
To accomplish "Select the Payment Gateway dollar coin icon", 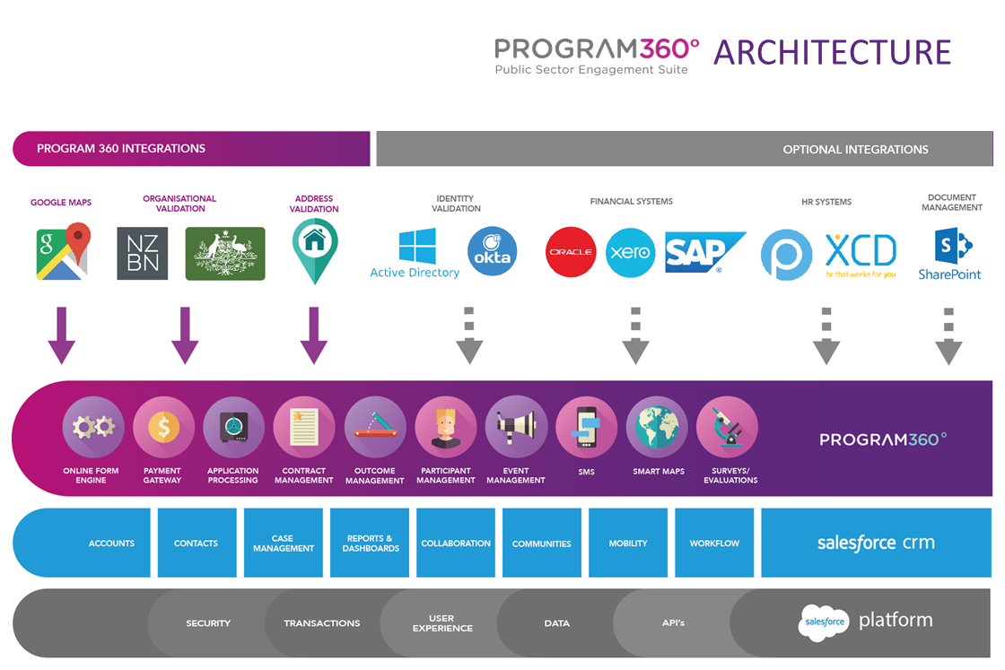I will (x=164, y=427).
